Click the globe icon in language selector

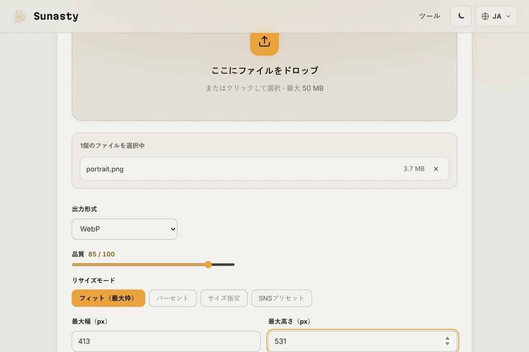(x=485, y=16)
